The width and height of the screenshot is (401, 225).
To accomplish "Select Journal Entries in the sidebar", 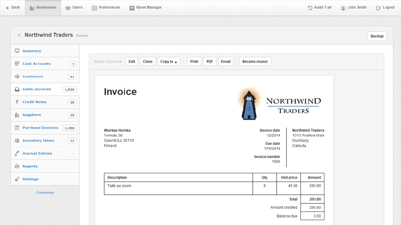I will [x=37, y=153].
